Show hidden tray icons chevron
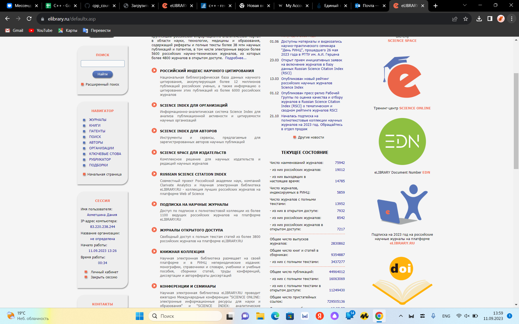The width and height of the screenshot is (519, 324). [401, 316]
